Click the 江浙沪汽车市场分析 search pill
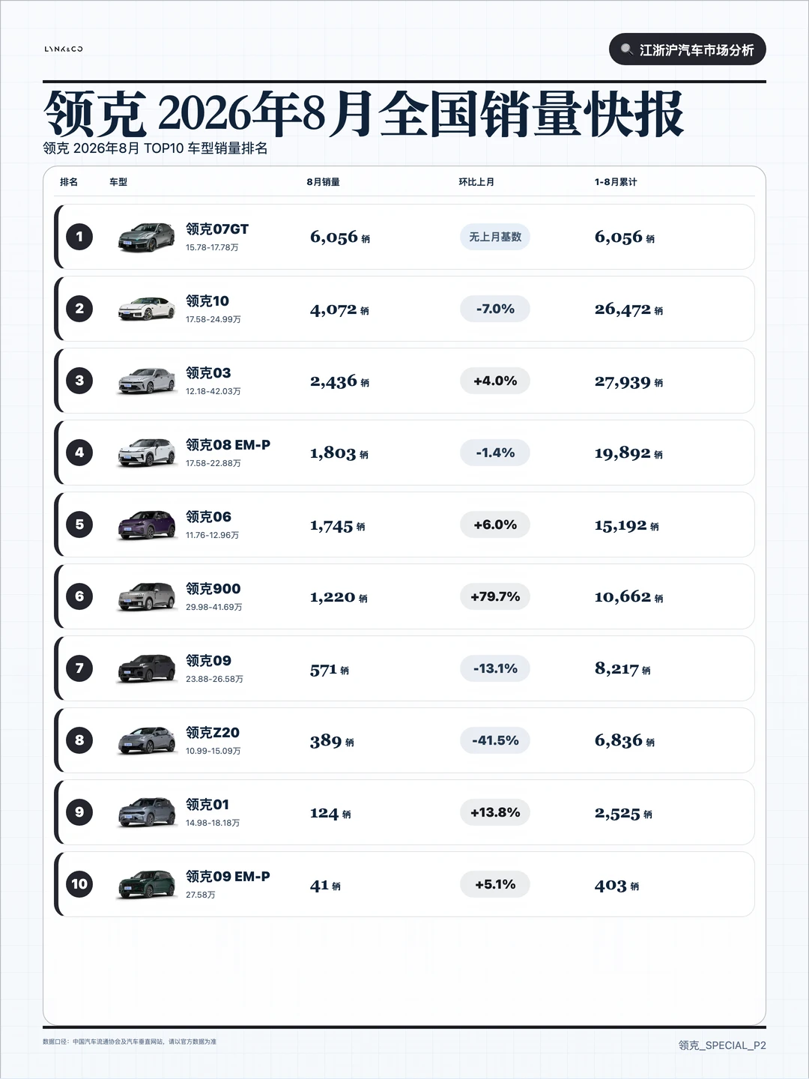809x1079 pixels. point(688,49)
